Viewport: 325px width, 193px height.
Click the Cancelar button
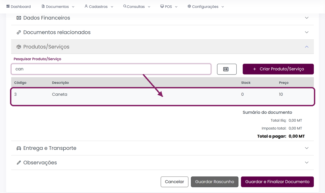(x=174, y=182)
